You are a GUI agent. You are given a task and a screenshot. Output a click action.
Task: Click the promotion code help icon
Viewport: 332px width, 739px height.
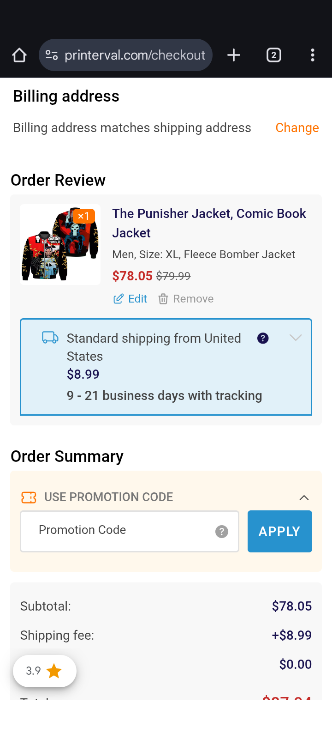pos(222,532)
